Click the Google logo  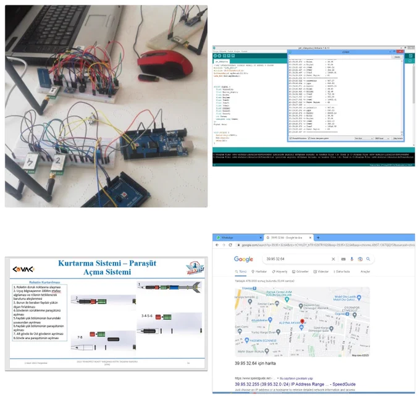[x=243, y=259]
